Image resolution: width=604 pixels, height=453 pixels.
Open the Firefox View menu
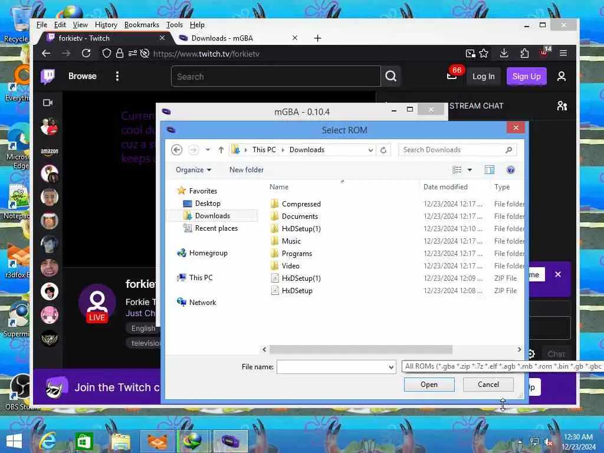click(x=80, y=25)
